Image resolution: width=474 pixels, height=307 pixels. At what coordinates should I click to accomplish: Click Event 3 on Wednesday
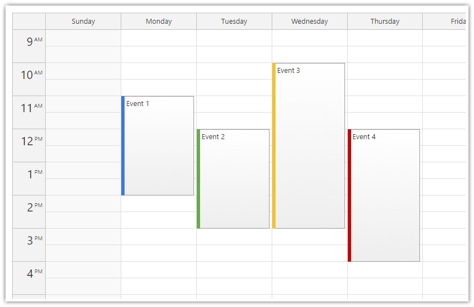(310, 146)
